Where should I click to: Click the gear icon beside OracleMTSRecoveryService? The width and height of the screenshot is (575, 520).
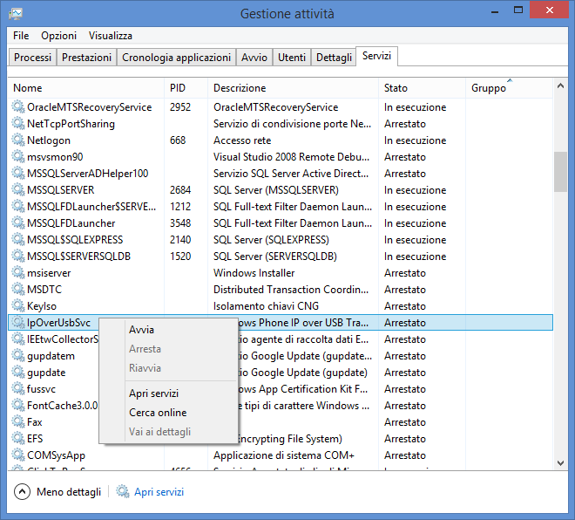pyautogui.click(x=18, y=106)
